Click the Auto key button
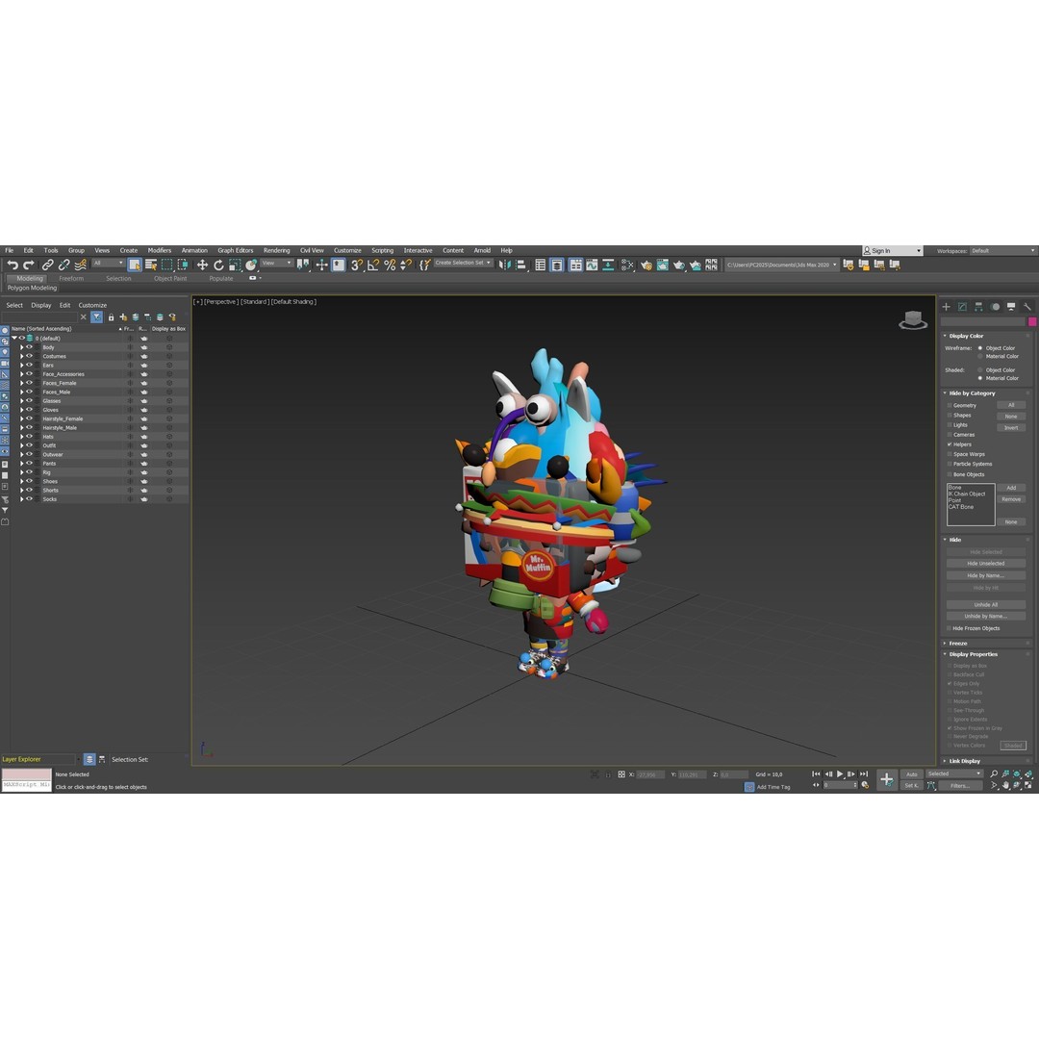This screenshot has height=1039, width=1039. (912, 773)
